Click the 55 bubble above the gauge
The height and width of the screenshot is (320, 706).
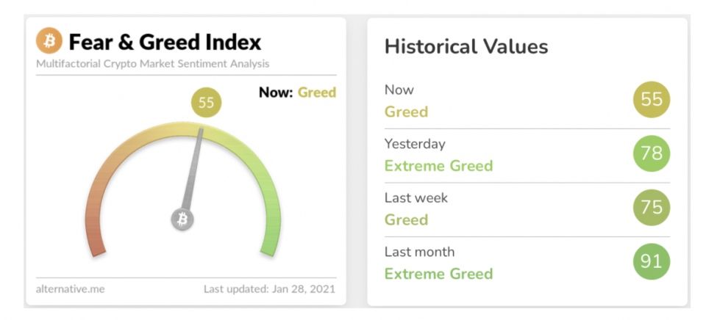pyautogui.click(x=206, y=103)
